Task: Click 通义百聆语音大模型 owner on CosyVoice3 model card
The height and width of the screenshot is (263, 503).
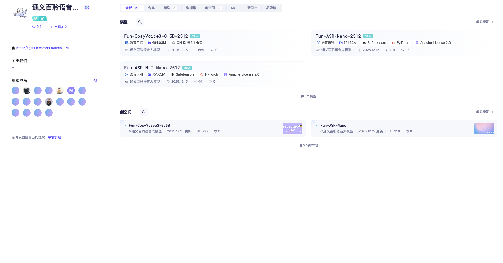Action: pos(145,50)
